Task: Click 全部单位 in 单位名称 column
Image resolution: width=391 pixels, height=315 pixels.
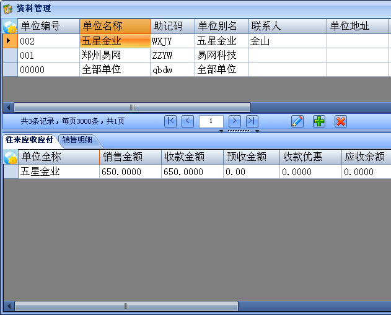Action: click(115, 69)
